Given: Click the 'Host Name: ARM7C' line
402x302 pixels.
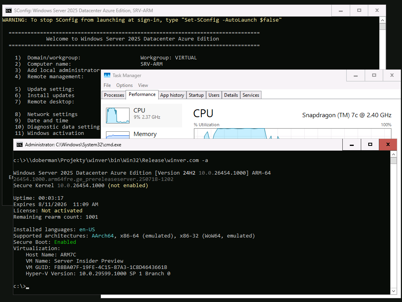Looking at the screenshot, I should 51,254.
